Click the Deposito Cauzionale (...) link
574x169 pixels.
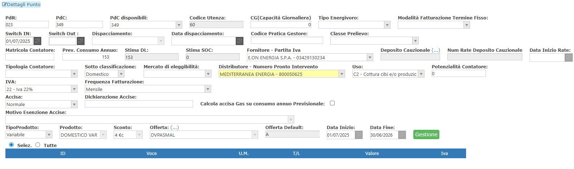pos(436,50)
